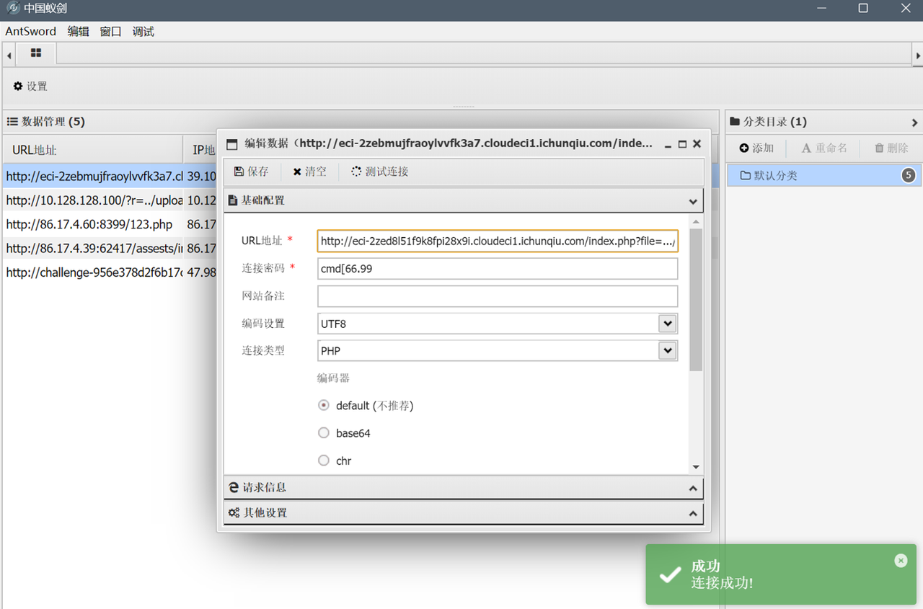The height and width of the screenshot is (609, 923).
Task: Click the 网站备注 input field
Action: coord(498,296)
